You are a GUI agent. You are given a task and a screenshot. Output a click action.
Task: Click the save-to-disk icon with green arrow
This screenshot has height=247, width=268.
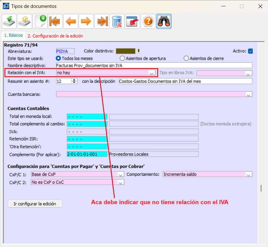tap(9, 21)
